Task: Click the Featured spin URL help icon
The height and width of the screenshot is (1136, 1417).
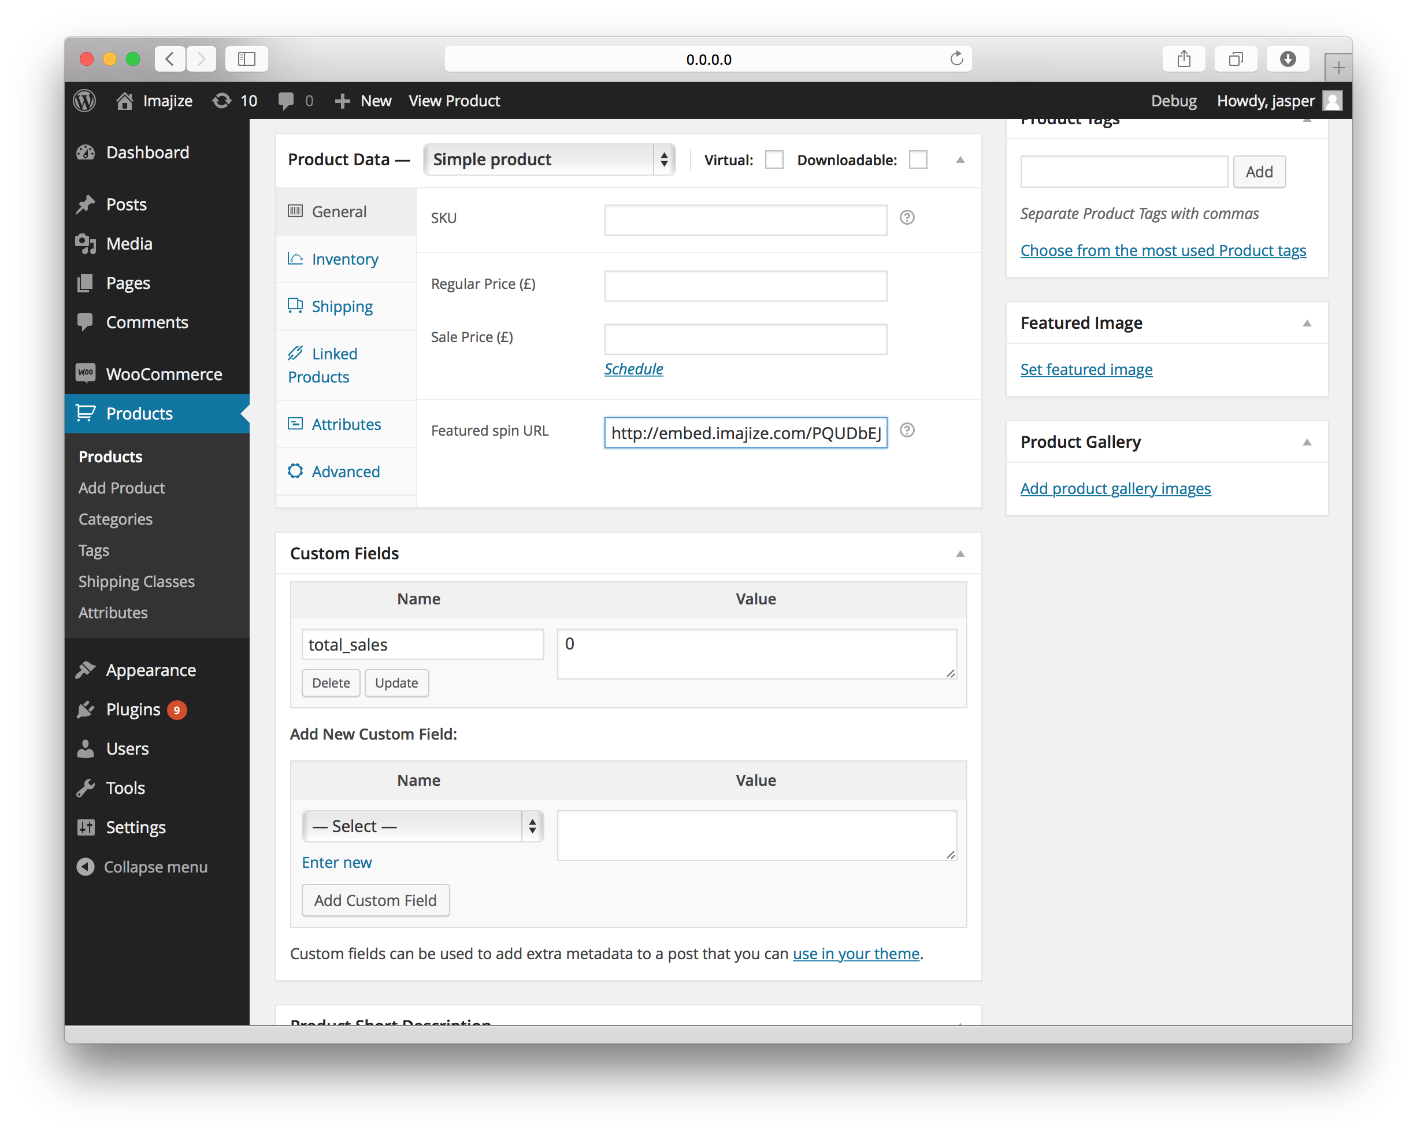Action: (906, 430)
